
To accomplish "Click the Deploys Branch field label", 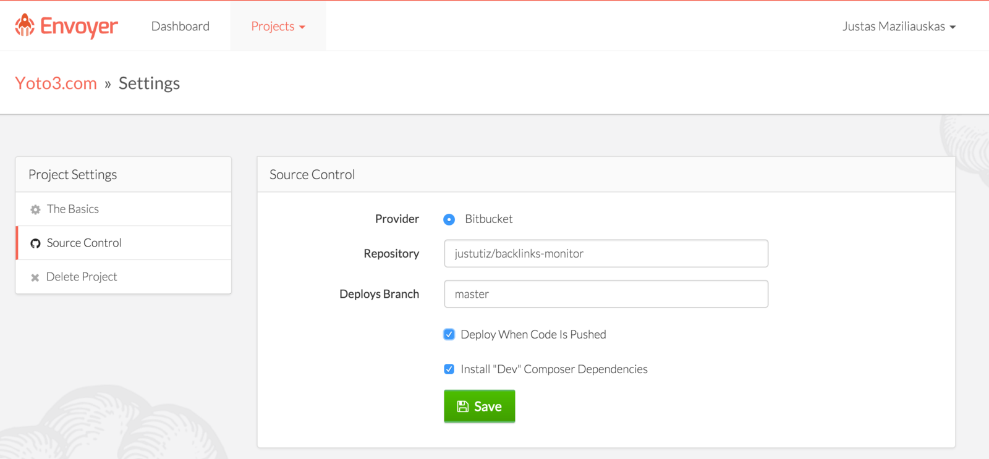I will [x=380, y=294].
